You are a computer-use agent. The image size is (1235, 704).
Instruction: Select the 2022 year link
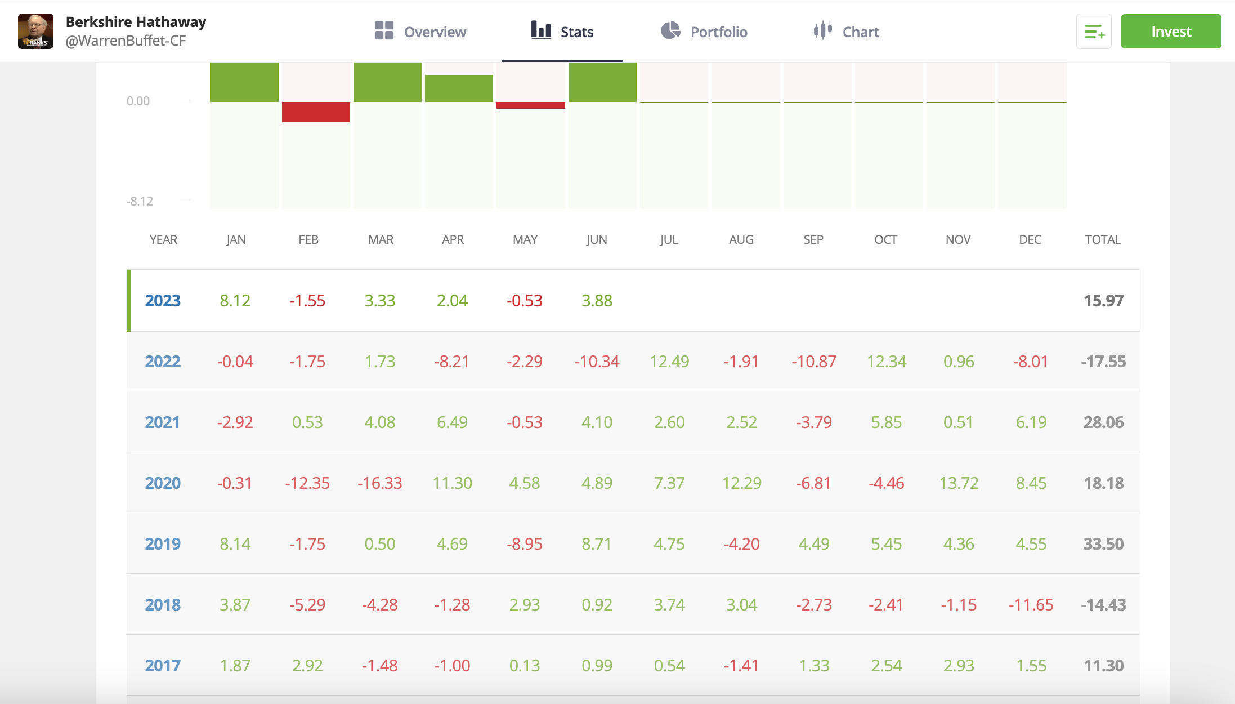pyautogui.click(x=163, y=362)
